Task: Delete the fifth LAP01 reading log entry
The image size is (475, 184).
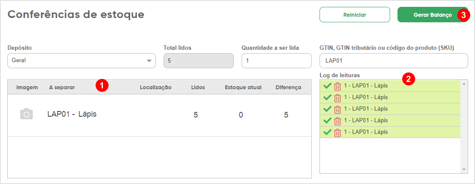Action: [338, 132]
